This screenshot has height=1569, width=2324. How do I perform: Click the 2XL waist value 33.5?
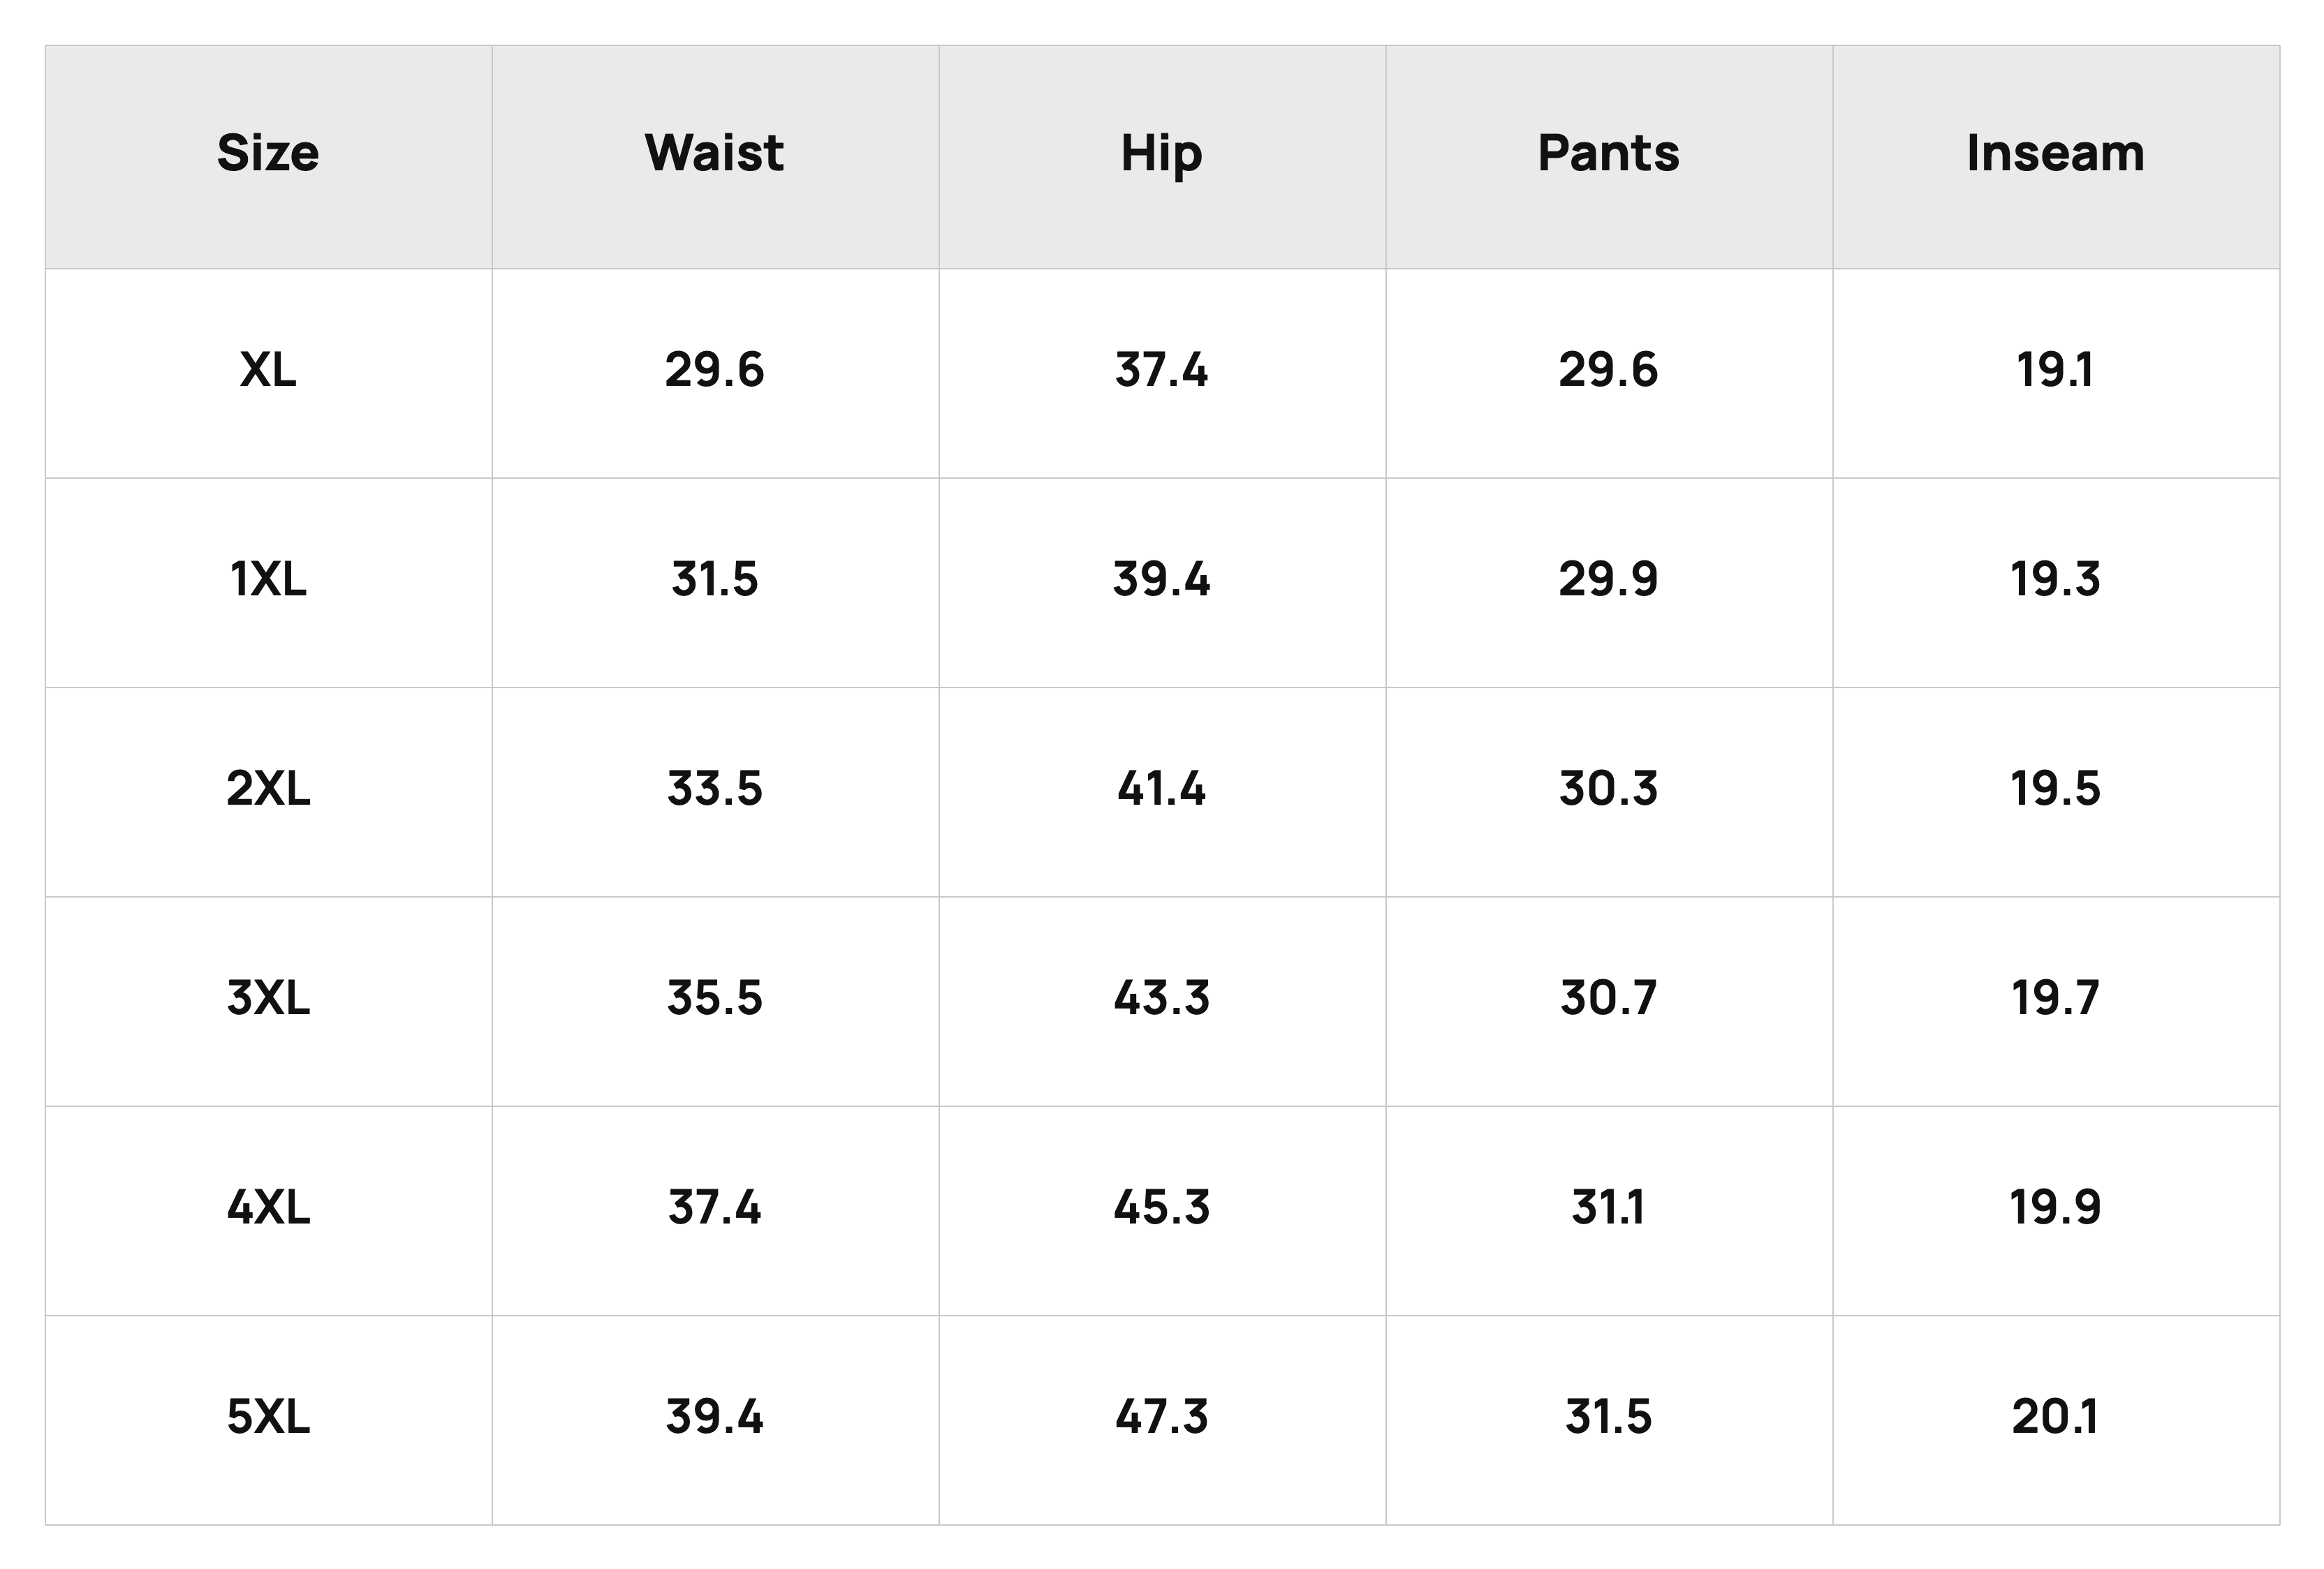point(714,789)
